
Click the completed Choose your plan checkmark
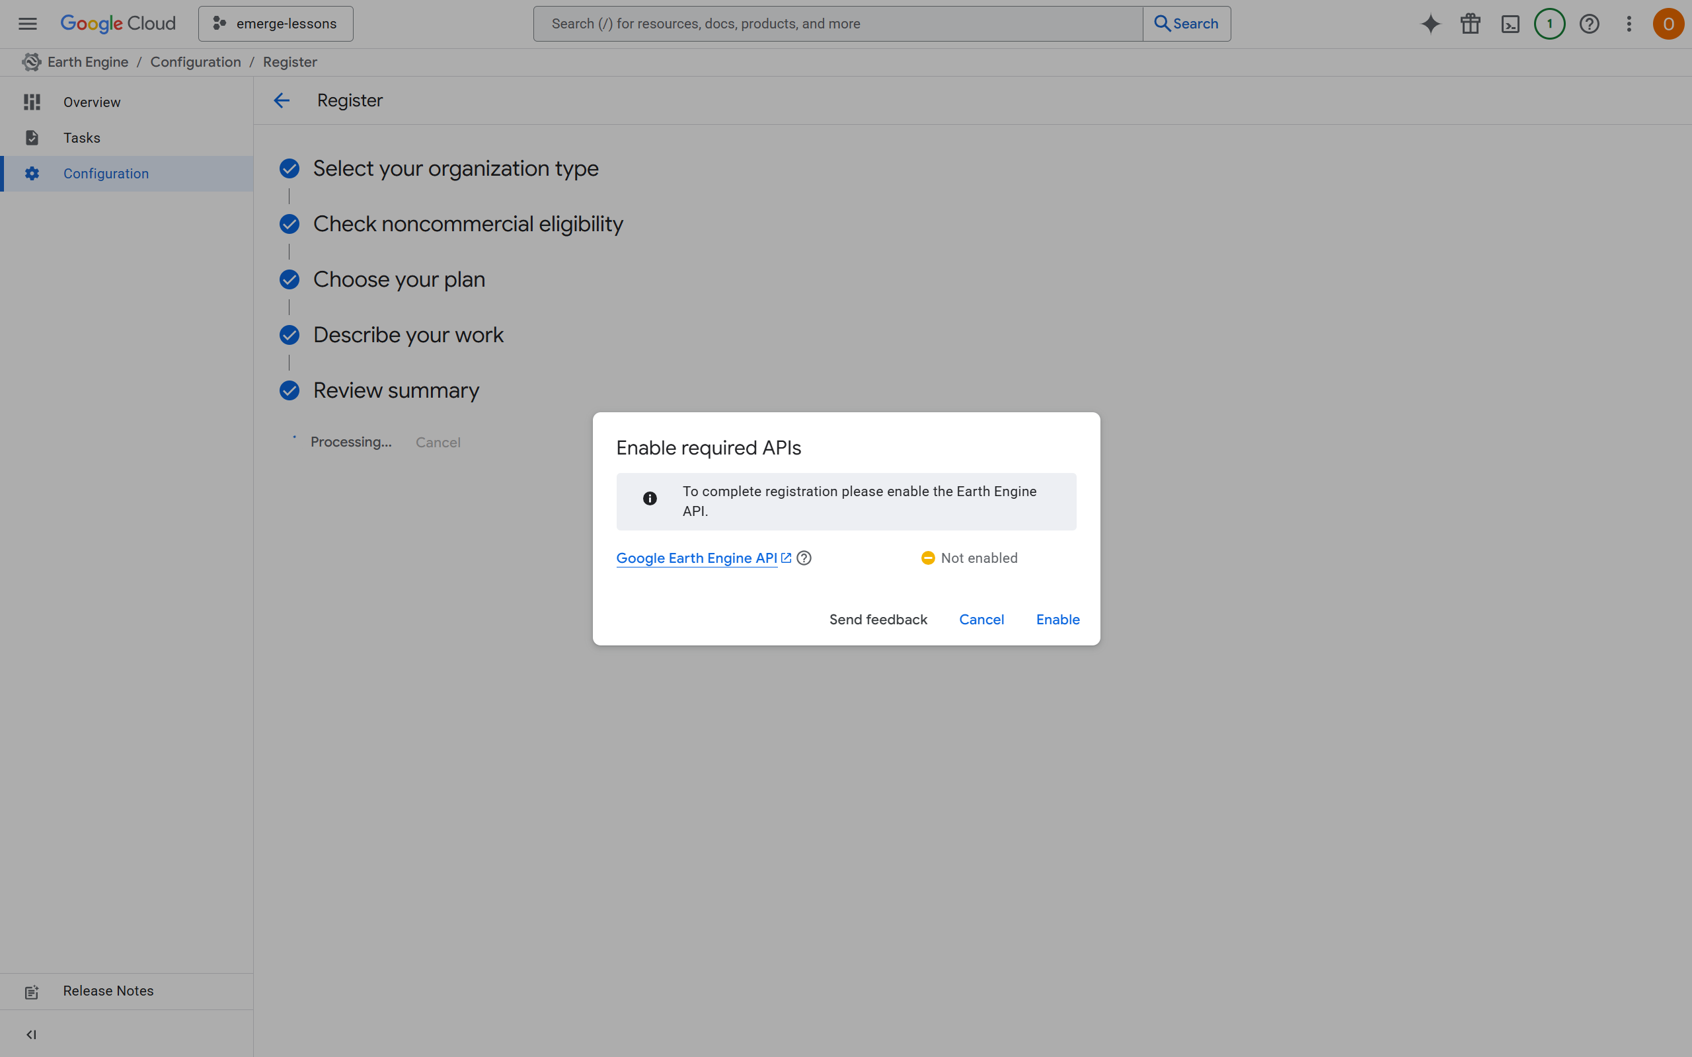click(x=289, y=279)
